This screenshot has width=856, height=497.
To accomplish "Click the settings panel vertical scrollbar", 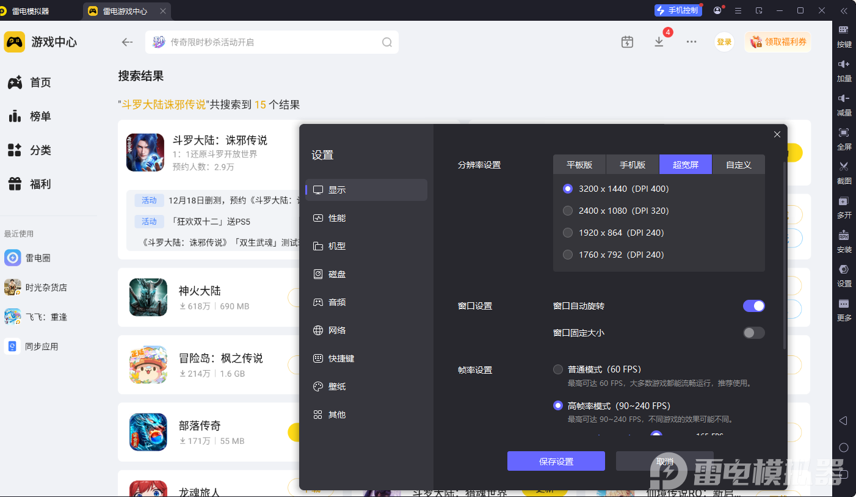I will pyautogui.click(x=785, y=256).
